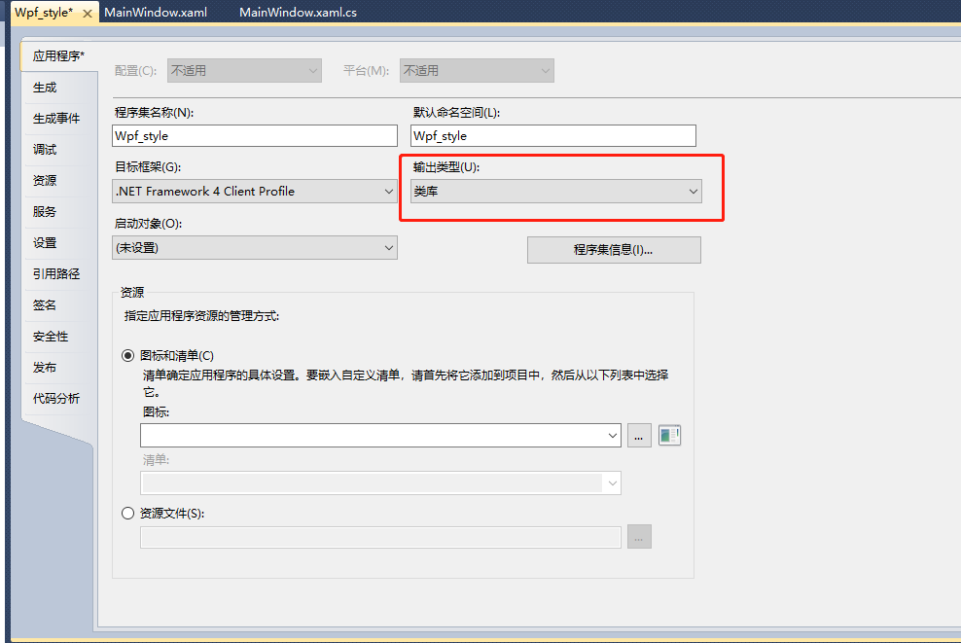Open the 调试 settings page
961x643 pixels.
point(44,149)
